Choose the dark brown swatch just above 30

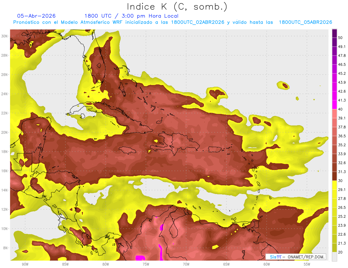click(x=334, y=176)
